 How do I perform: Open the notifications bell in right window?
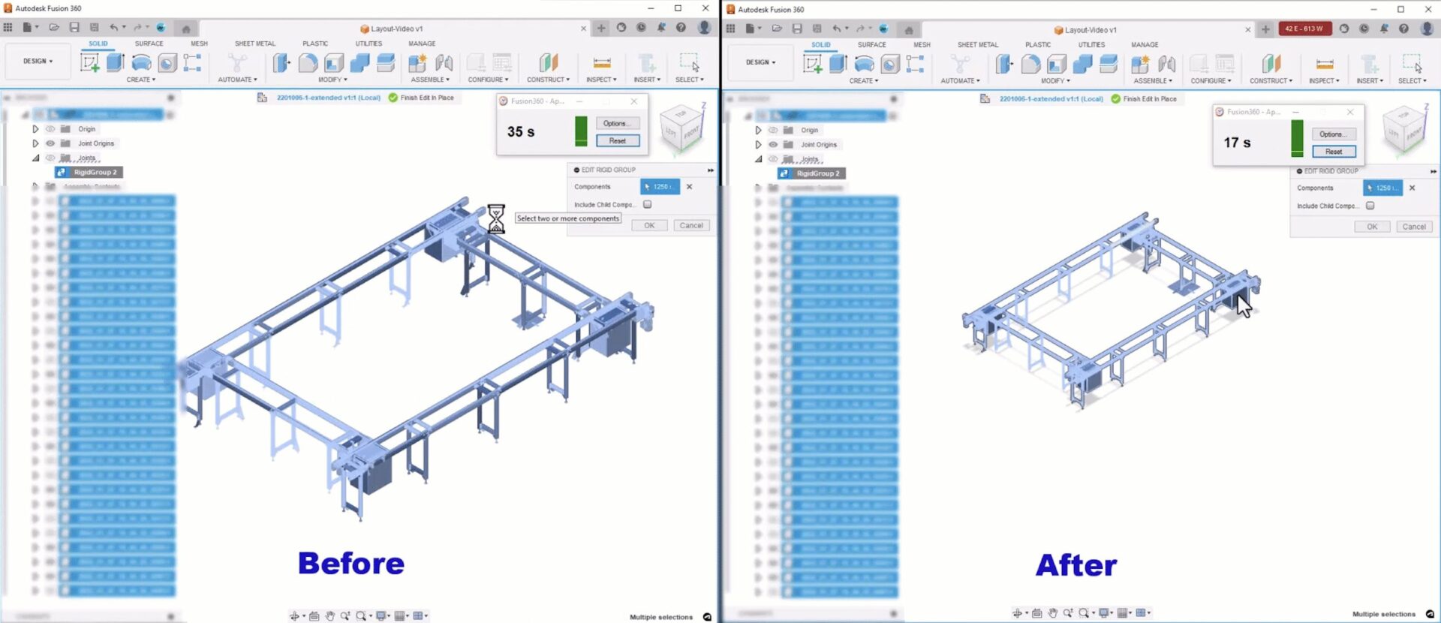point(1384,29)
